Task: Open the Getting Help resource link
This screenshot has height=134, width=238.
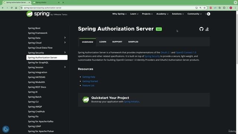Action: [x=89, y=77]
